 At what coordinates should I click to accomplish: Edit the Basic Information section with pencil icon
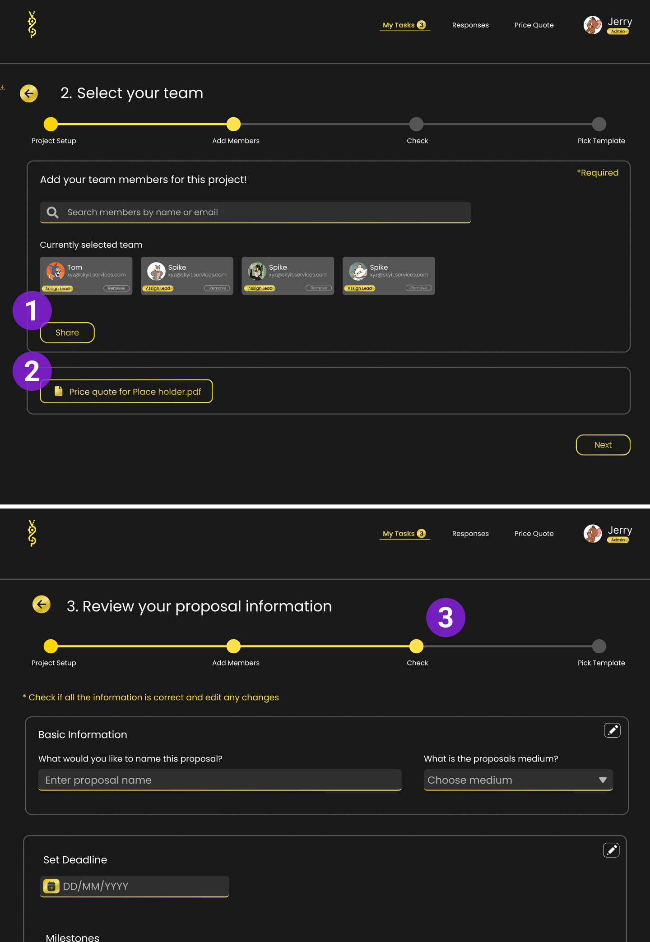(x=612, y=730)
